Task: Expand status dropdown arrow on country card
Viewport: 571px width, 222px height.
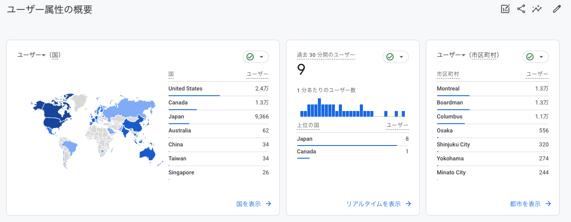Action: [x=261, y=57]
